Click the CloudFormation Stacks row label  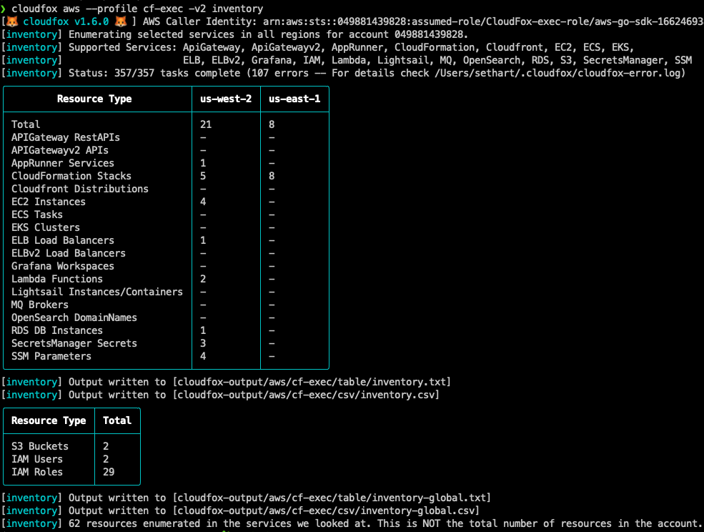coord(71,176)
